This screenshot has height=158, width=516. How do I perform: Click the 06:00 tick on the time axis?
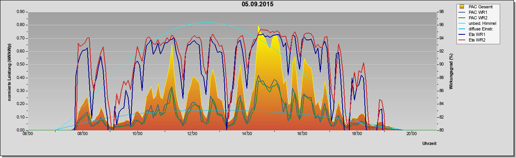(27, 134)
